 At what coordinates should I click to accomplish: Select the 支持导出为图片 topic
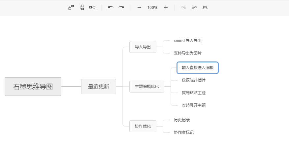[x=188, y=53]
